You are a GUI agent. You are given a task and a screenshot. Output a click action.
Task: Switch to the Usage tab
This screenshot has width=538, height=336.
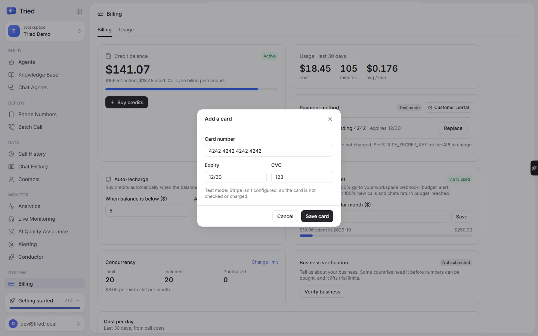(126, 30)
